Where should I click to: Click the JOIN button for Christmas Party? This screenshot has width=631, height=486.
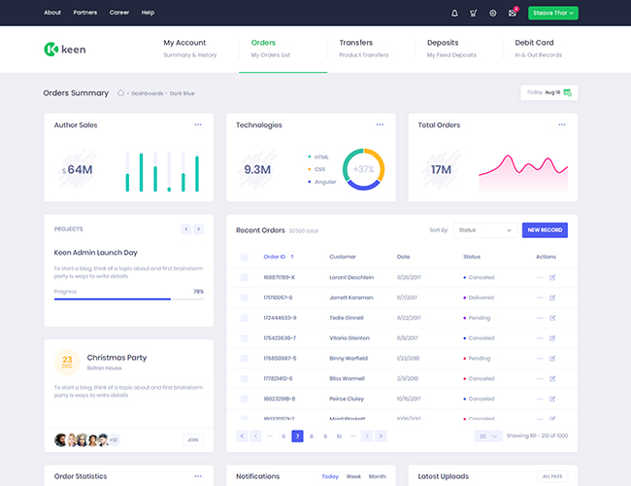pos(192,440)
